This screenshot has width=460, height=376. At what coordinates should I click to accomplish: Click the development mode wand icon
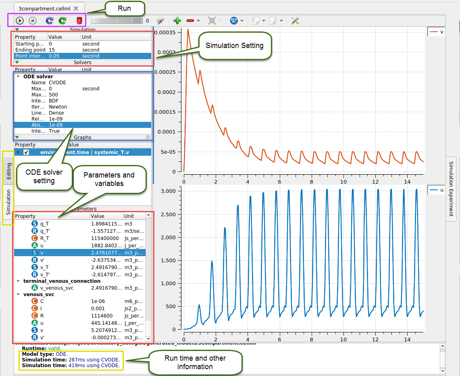click(x=161, y=21)
